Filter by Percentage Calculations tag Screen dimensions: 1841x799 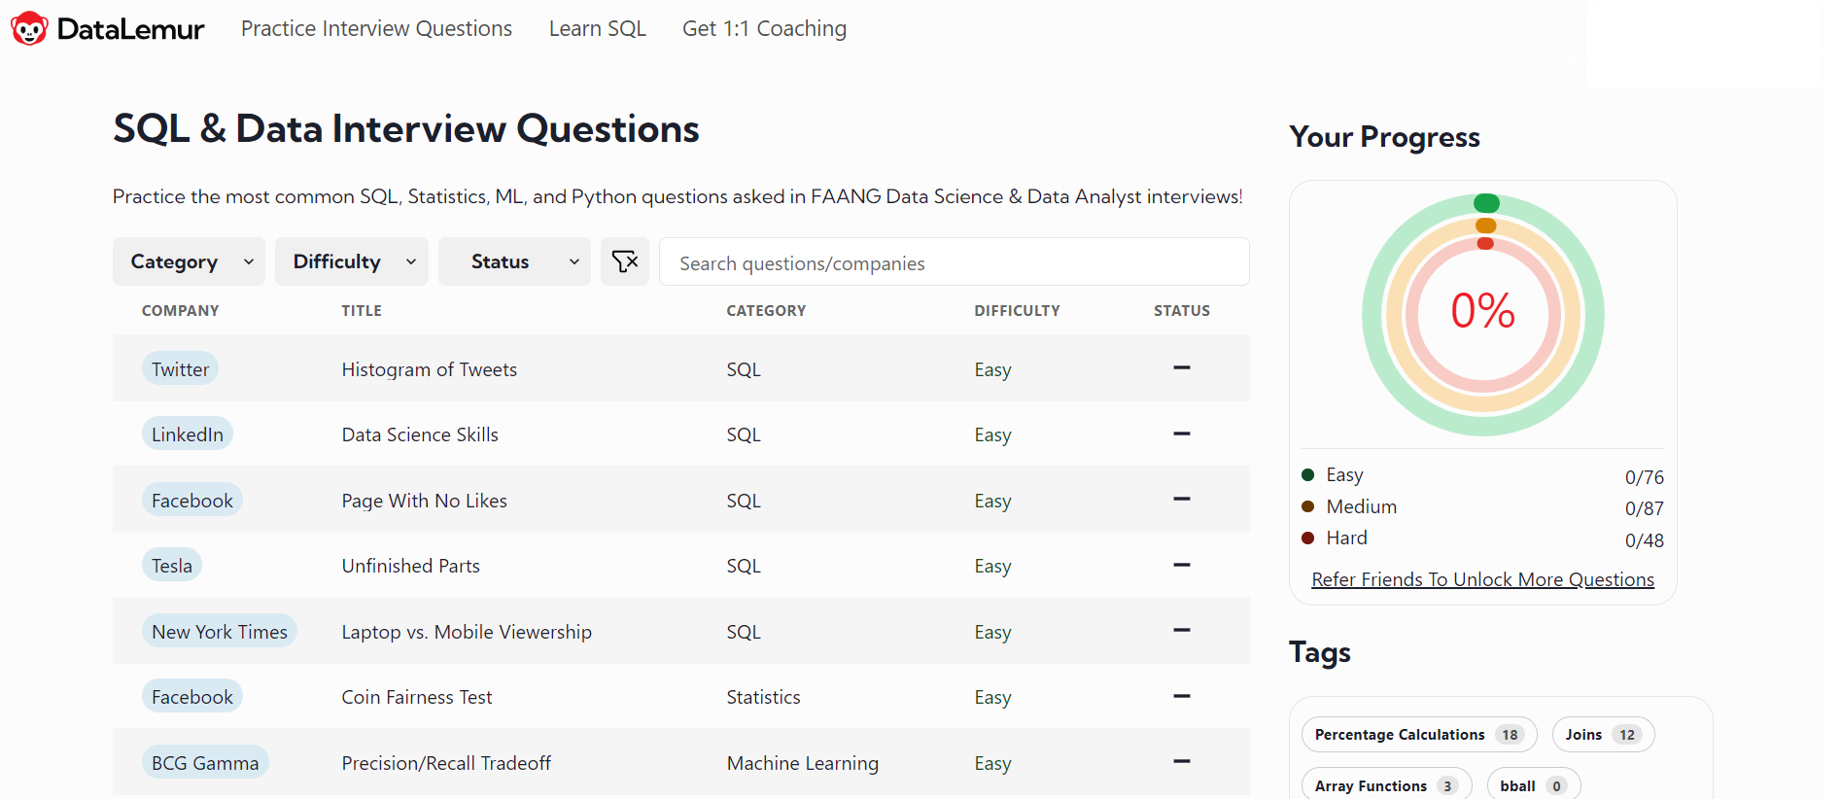pos(1419,734)
